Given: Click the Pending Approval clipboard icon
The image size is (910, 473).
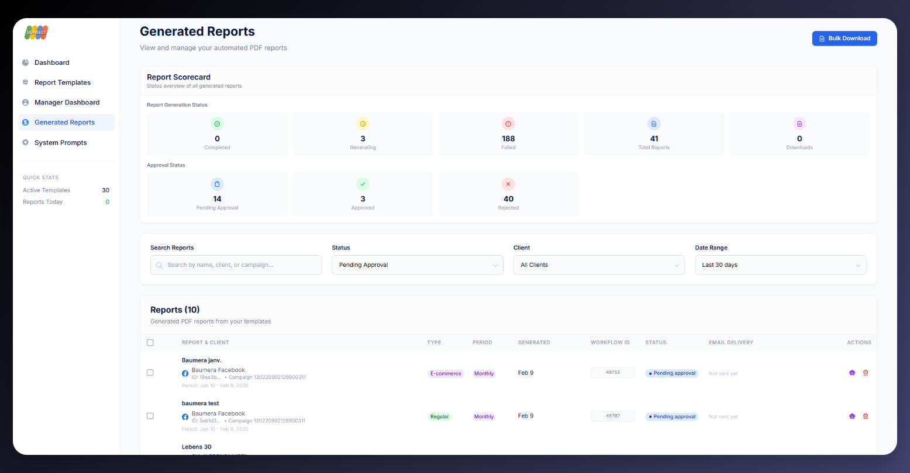Looking at the screenshot, I should click(x=217, y=184).
